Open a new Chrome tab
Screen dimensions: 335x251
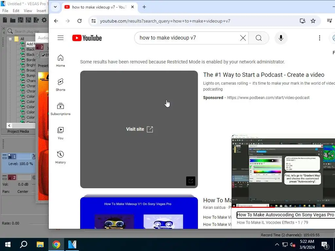pyautogui.click(x=144, y=7)
